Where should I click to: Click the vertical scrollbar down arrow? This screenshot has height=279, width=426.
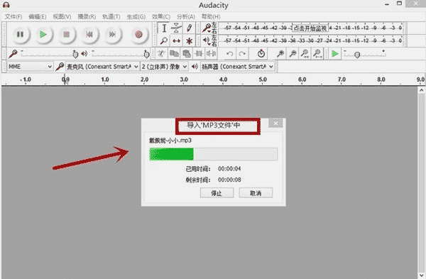[x=421, y=275]
